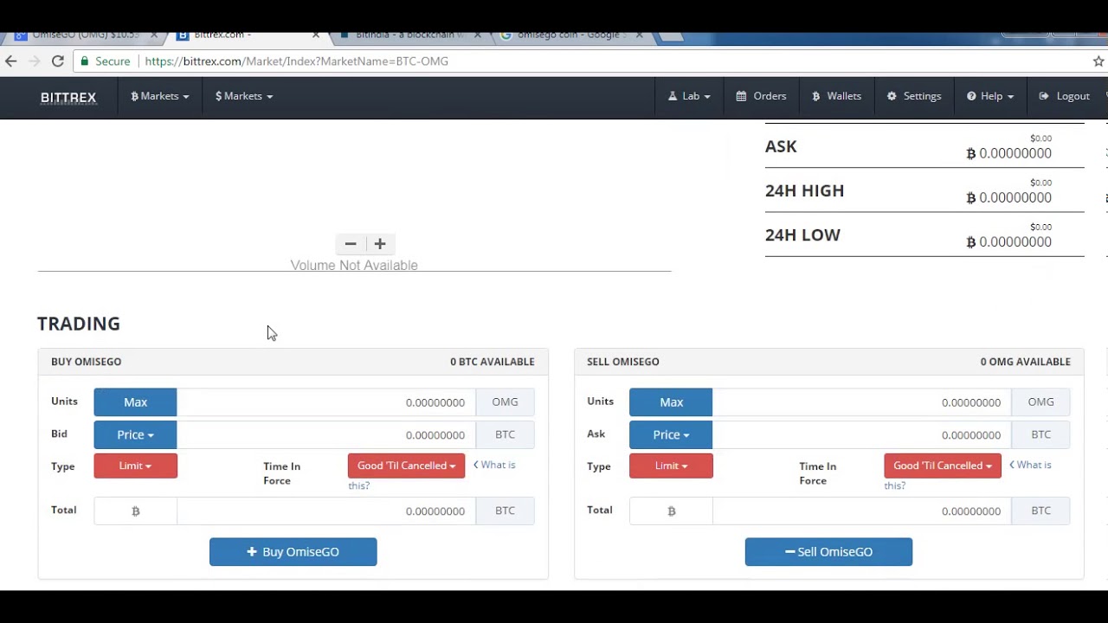1108x623 pixels.
Task: Open sell Good 'Til Cancelled dropdown
Action: pyautogui.click(x=942, y=466)
